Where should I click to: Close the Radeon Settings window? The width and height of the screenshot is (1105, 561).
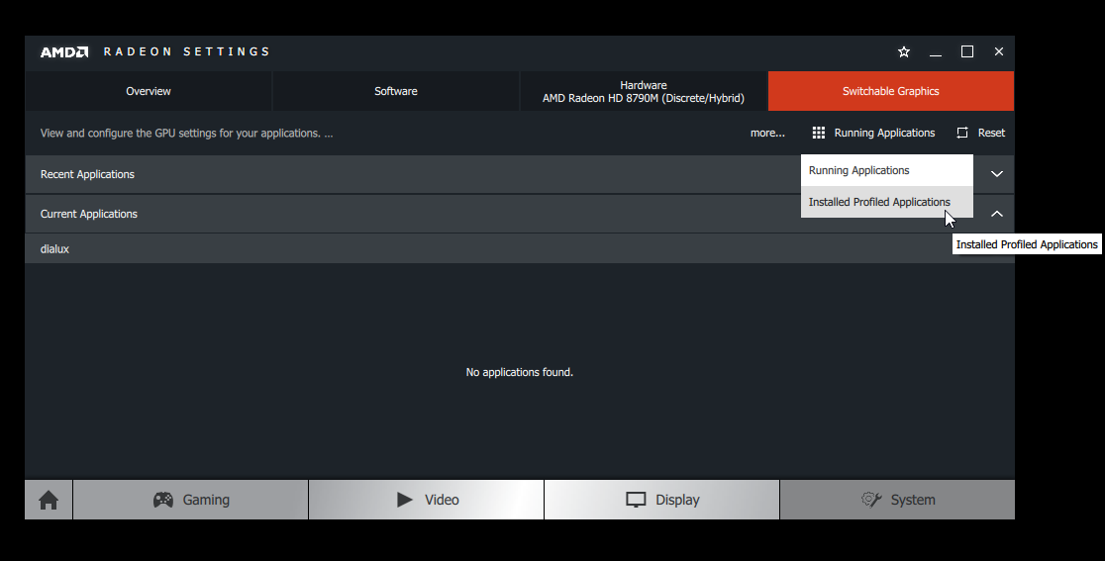coord(999,52)
